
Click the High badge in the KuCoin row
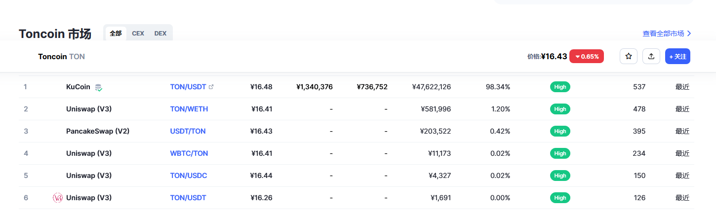(x=560, y=87)
